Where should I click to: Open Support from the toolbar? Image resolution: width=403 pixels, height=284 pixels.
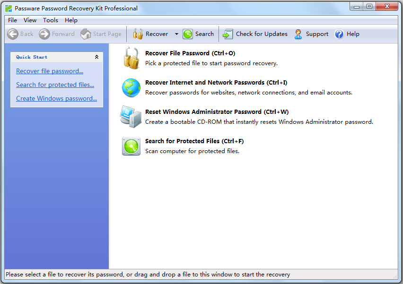(x=311, y=34)
